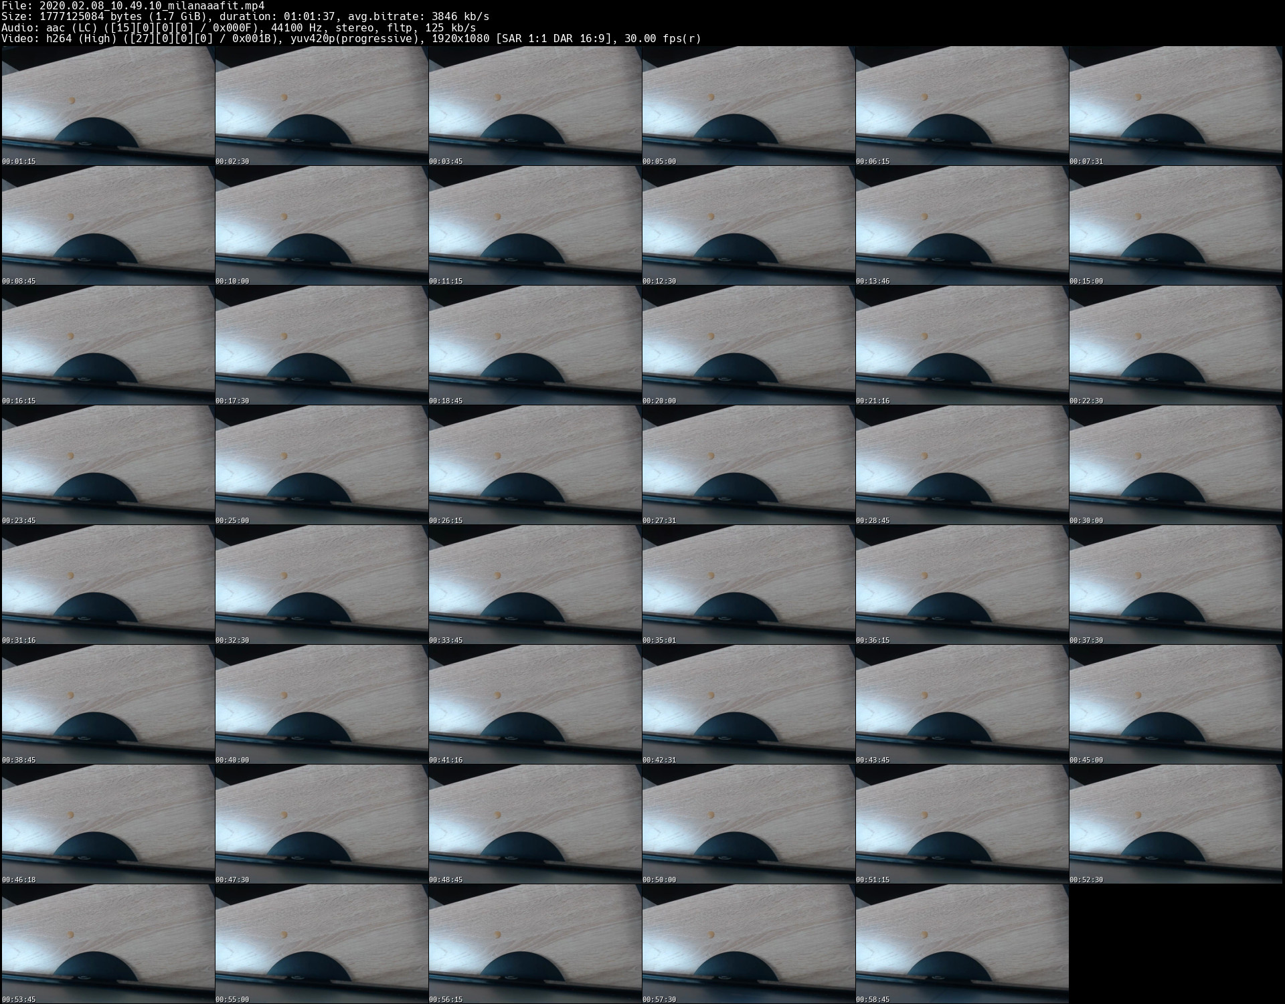Open the frame at 00:11:15
Image resolution: width=1285 pixels, height=1004 pixels.
(535, 225)
